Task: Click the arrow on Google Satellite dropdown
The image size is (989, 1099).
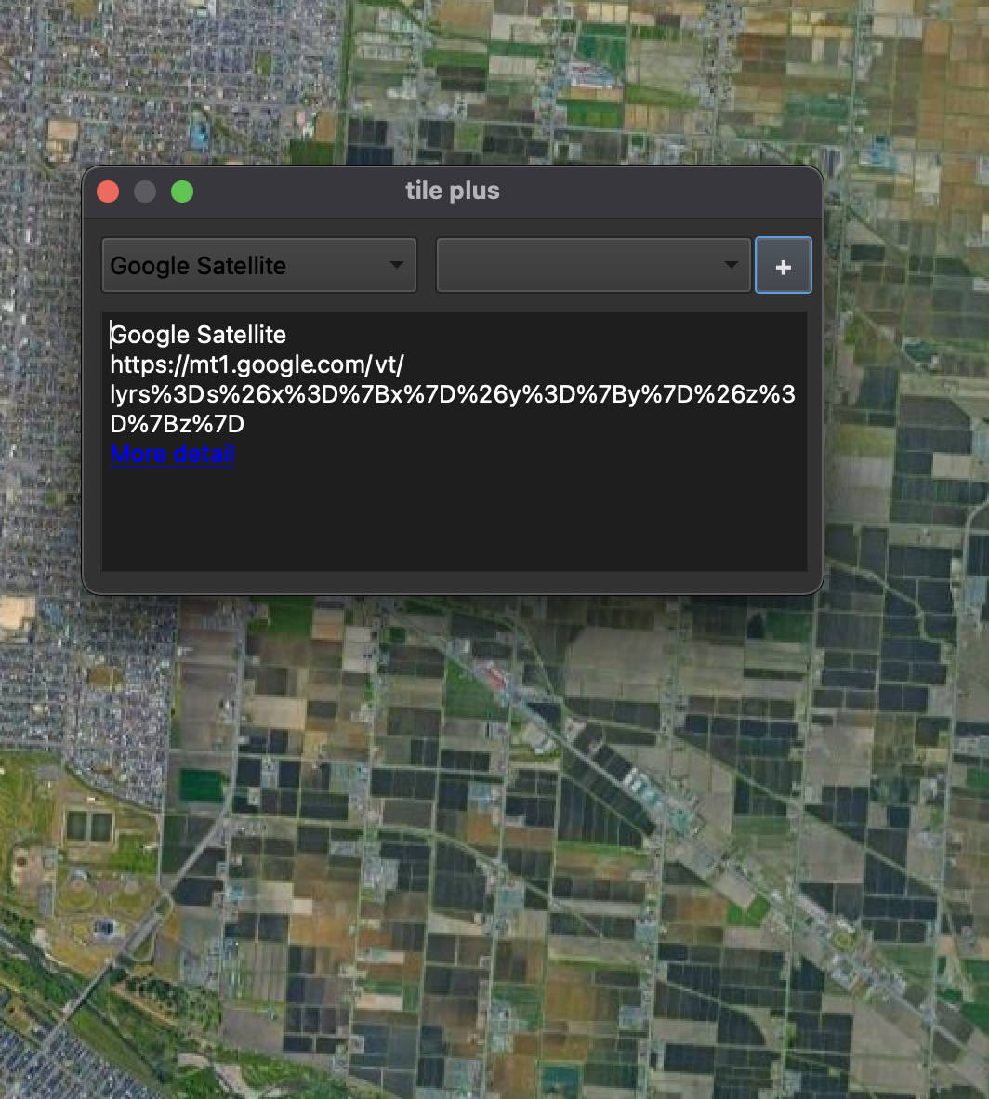Action: 397,266
